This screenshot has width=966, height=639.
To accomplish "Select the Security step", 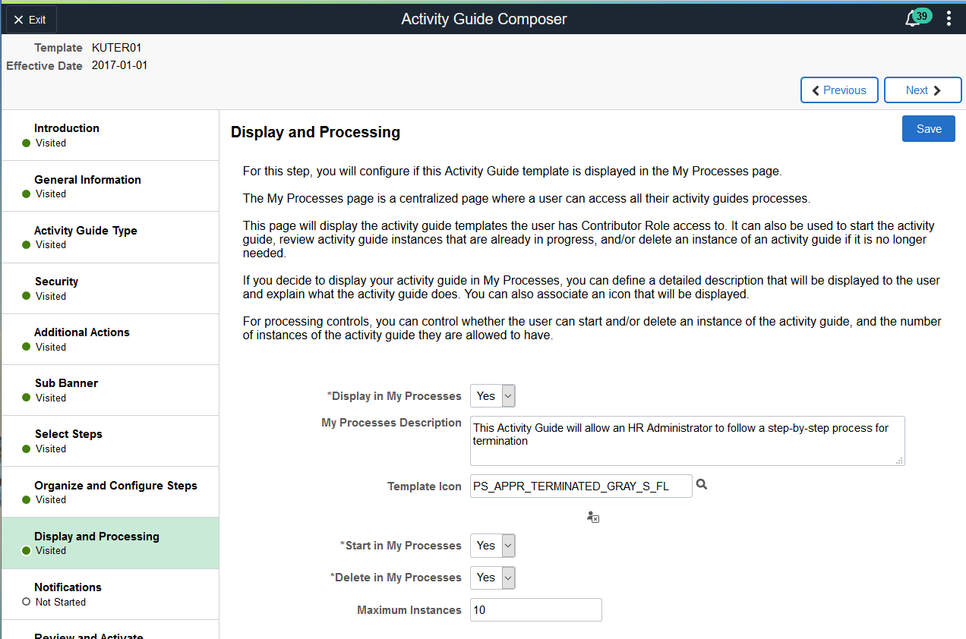I will pyautogui.click(x=110, y=288).
